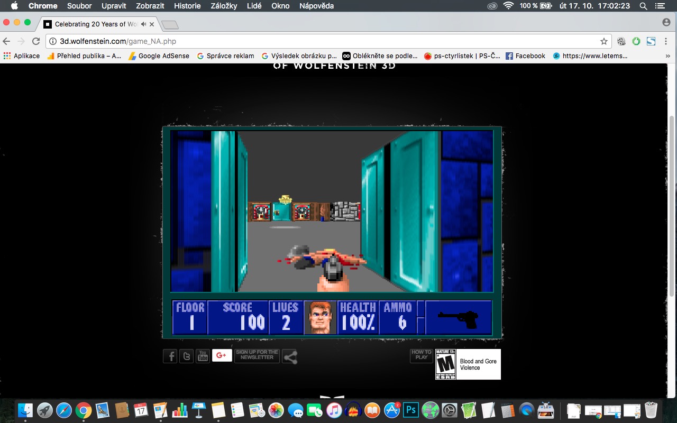Open the Zobrazit menu

tap(149, 6)
